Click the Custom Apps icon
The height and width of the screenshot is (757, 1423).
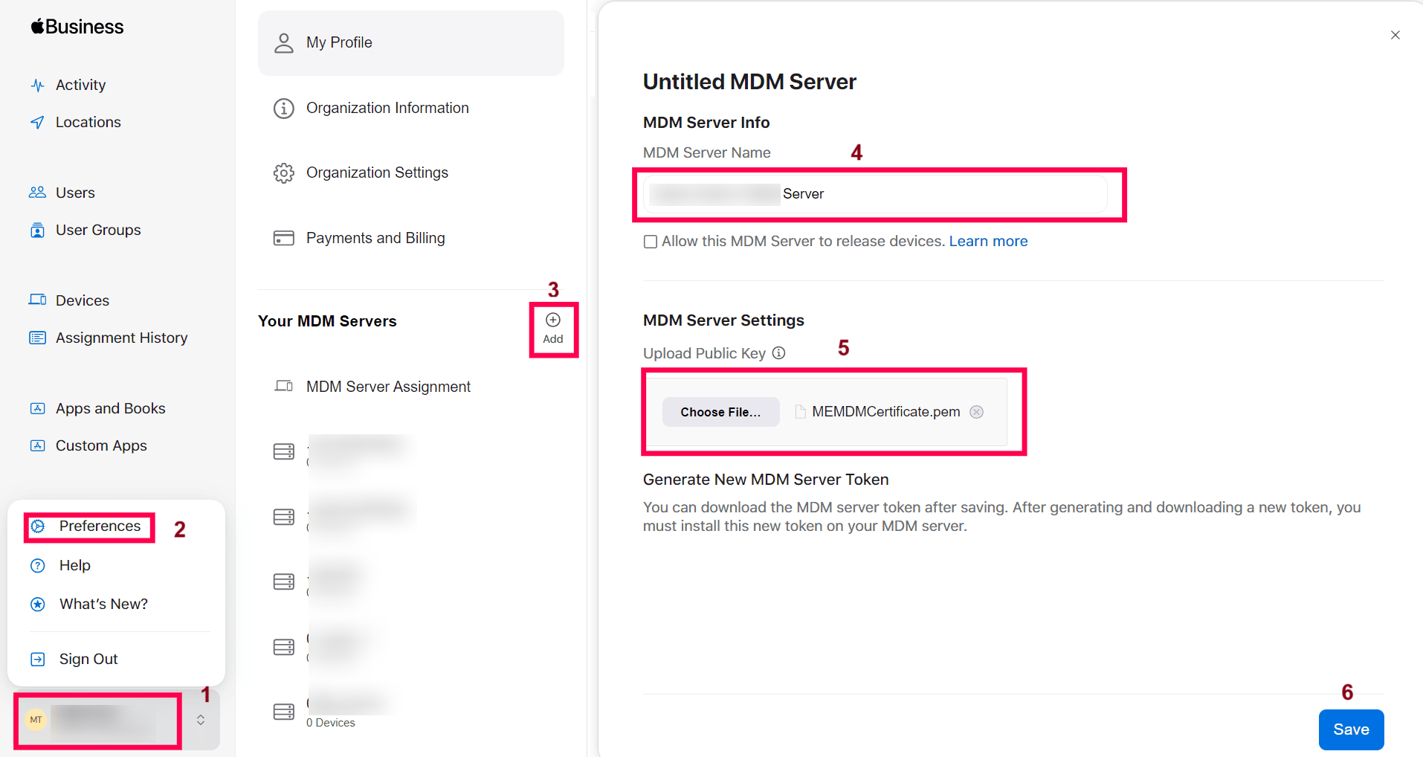(37, 445)
